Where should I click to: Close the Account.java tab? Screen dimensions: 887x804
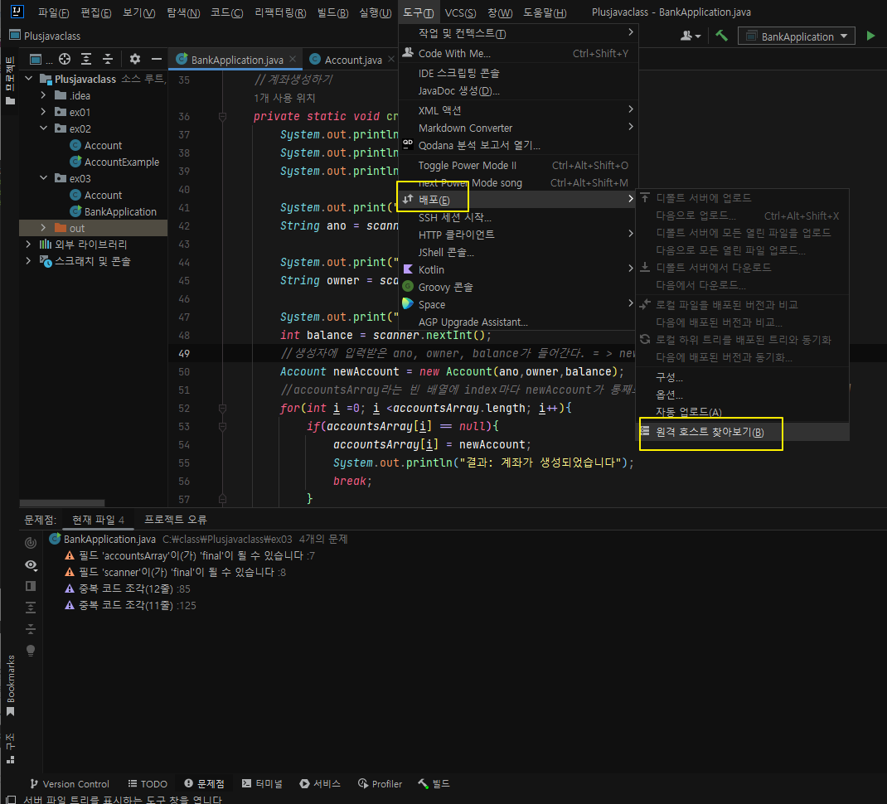click(x=391, y=59)
